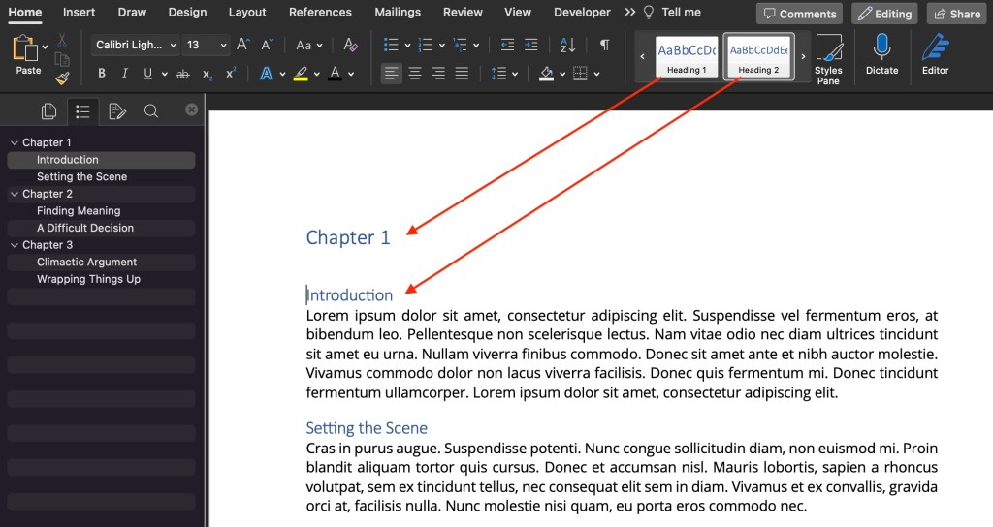Select Climactic Argument heading in navigation
This screenshot has width=993, height=527.
(87, 262)
